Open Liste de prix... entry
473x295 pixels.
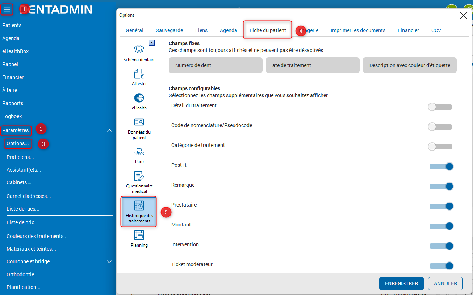22,222
